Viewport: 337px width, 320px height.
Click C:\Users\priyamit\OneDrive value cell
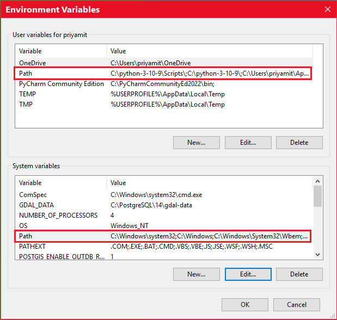151,63
